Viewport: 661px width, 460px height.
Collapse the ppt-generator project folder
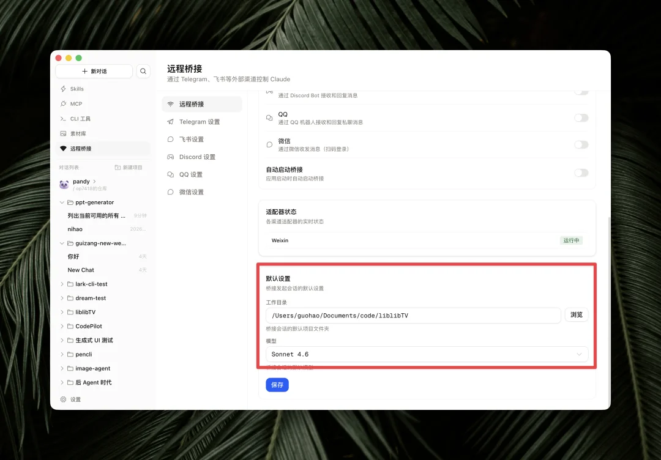61,202
